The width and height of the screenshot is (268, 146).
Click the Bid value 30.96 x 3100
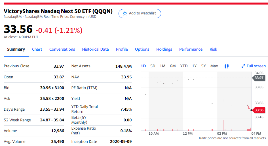click(52, 88)
